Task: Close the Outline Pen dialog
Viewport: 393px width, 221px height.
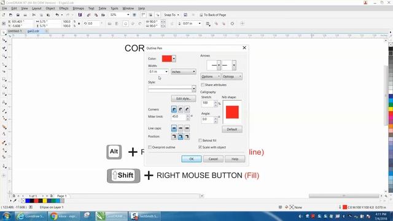Action: click(x=244, y=48)
